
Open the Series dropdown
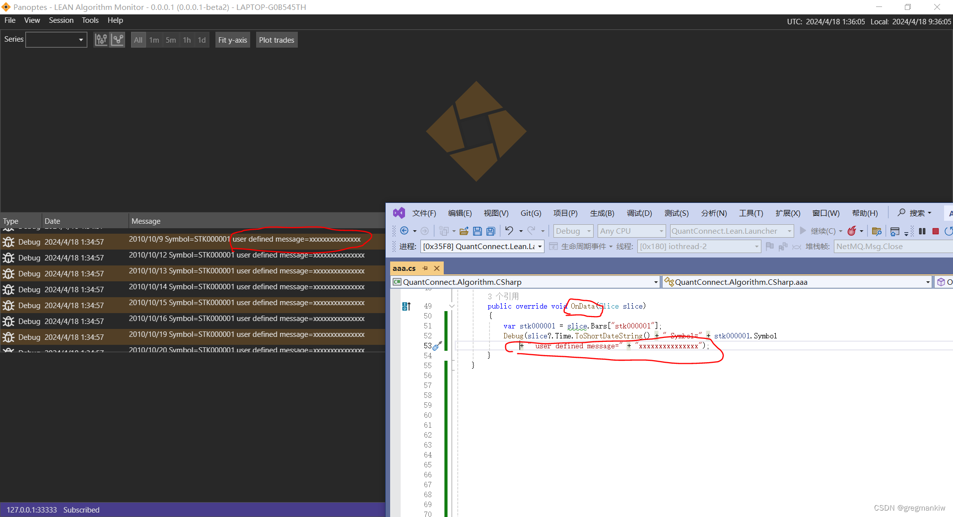click(x=56, y=40)
